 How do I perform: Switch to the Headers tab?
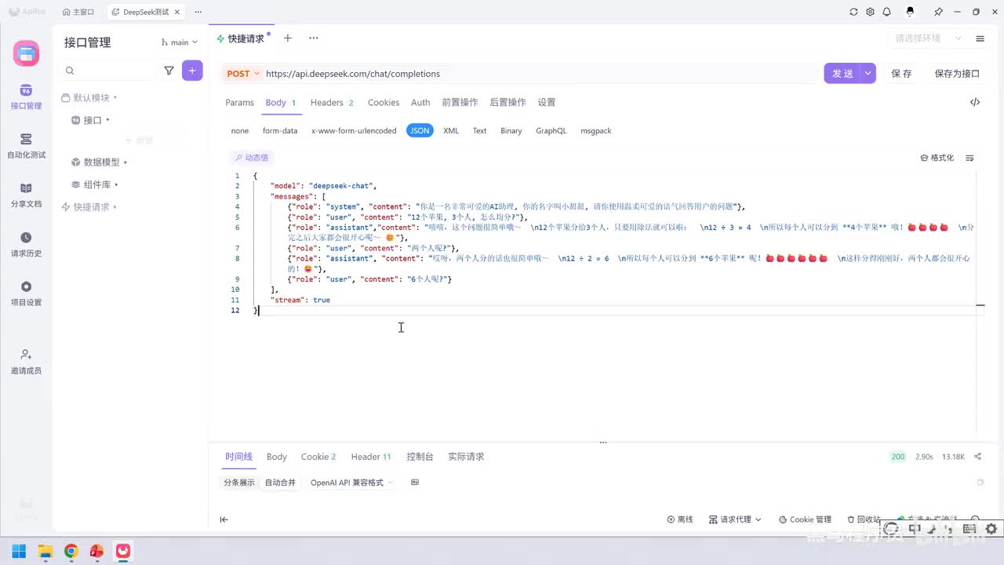[332, 103]
